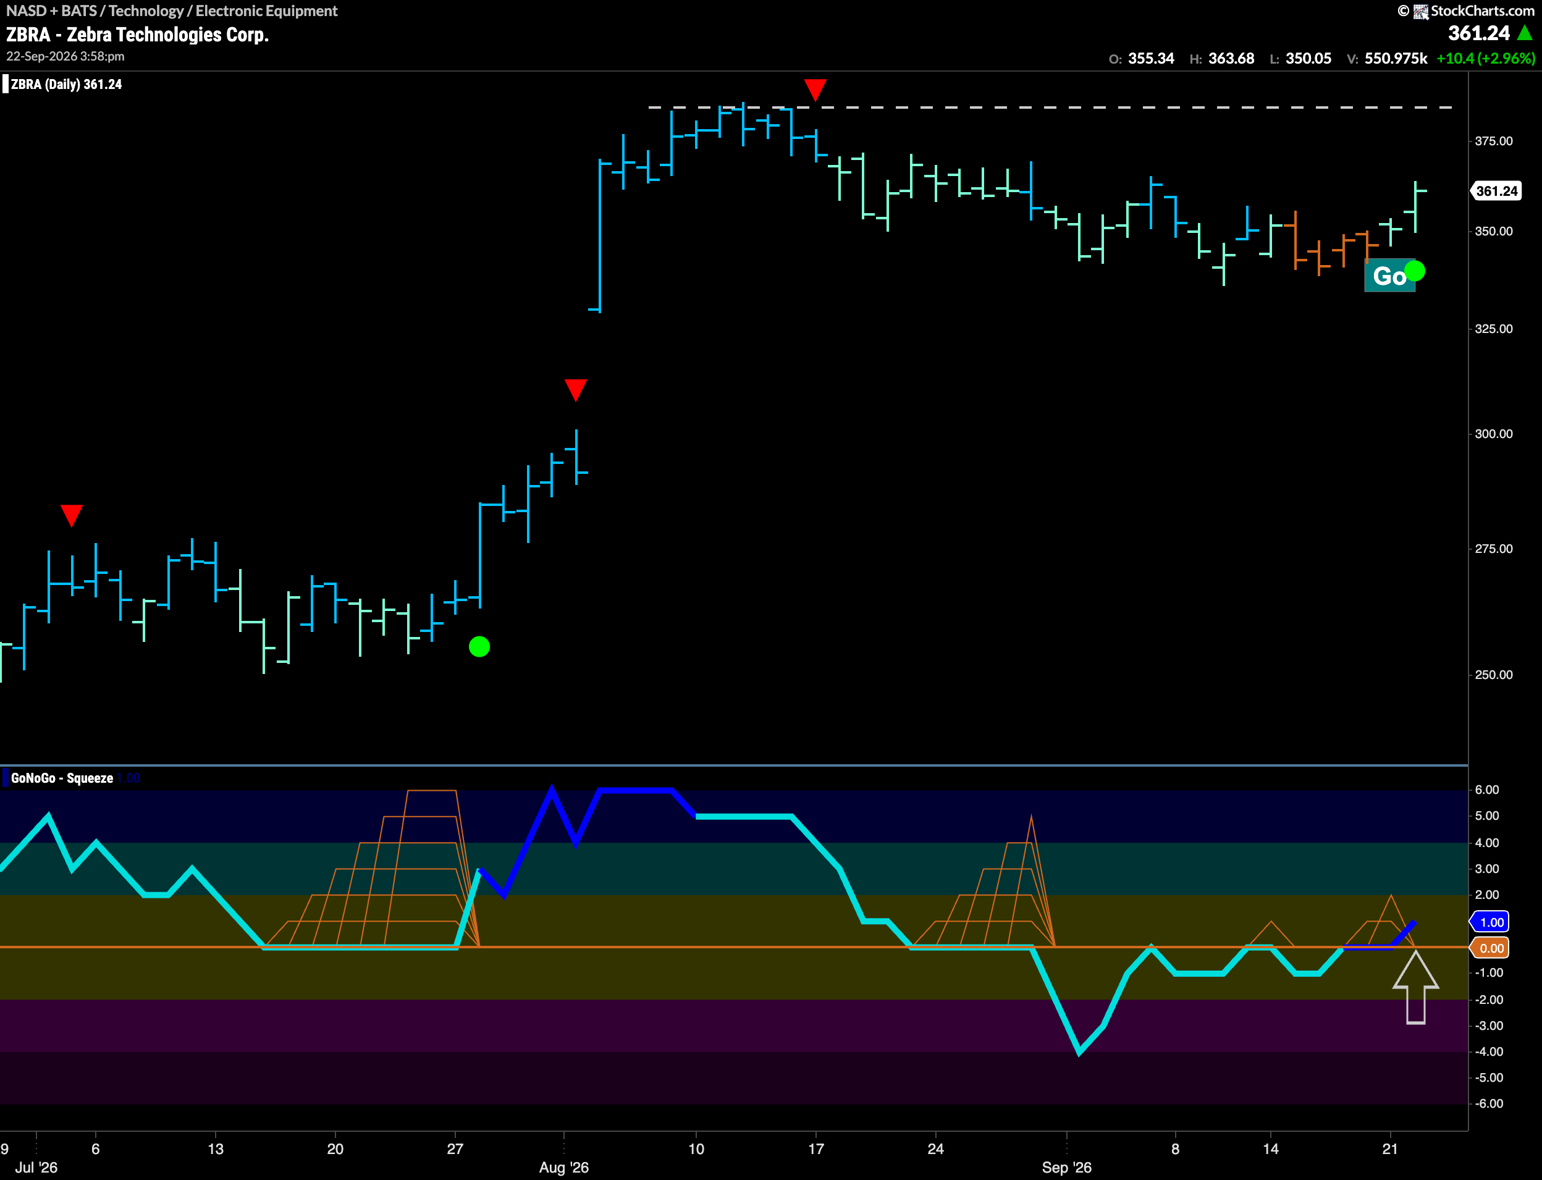
Task: Click the oscillator low point near -4 in September
Action: click(1079, 1051)
